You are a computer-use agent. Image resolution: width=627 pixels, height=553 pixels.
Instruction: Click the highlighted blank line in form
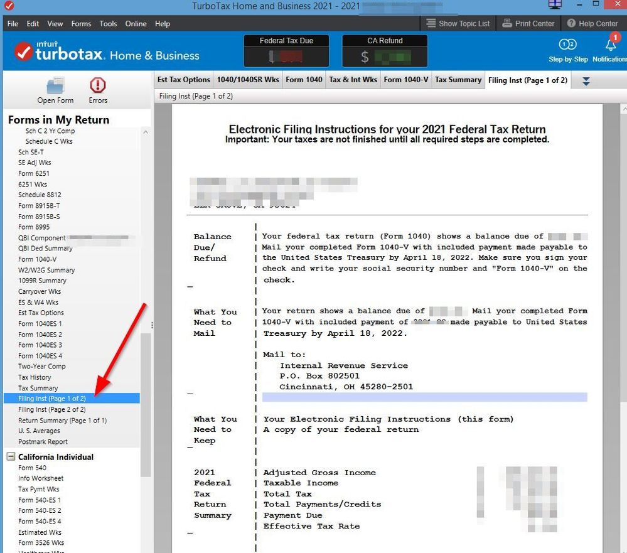425,397
